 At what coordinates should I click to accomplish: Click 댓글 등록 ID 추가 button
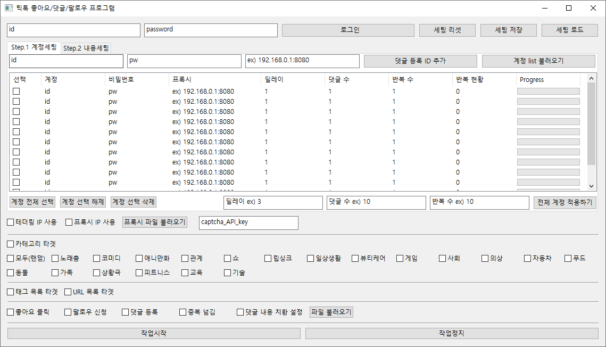420,61
